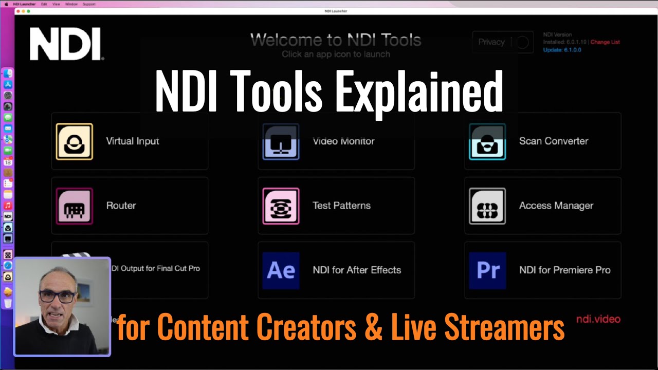
Task: Click the Scan Converter label
Action: (x=554, y=141)
